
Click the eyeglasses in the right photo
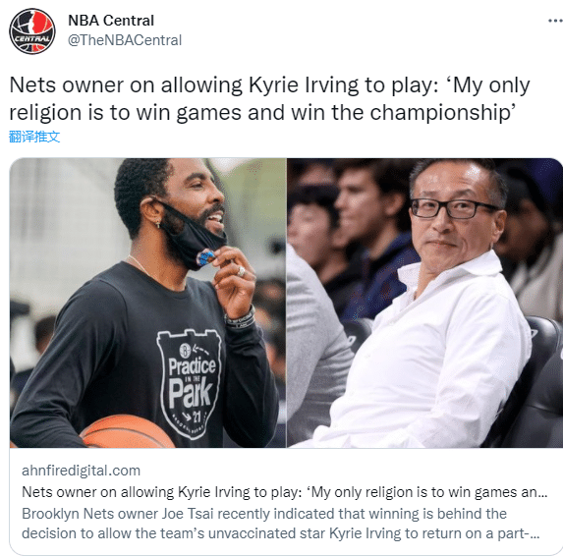point(453,208)
